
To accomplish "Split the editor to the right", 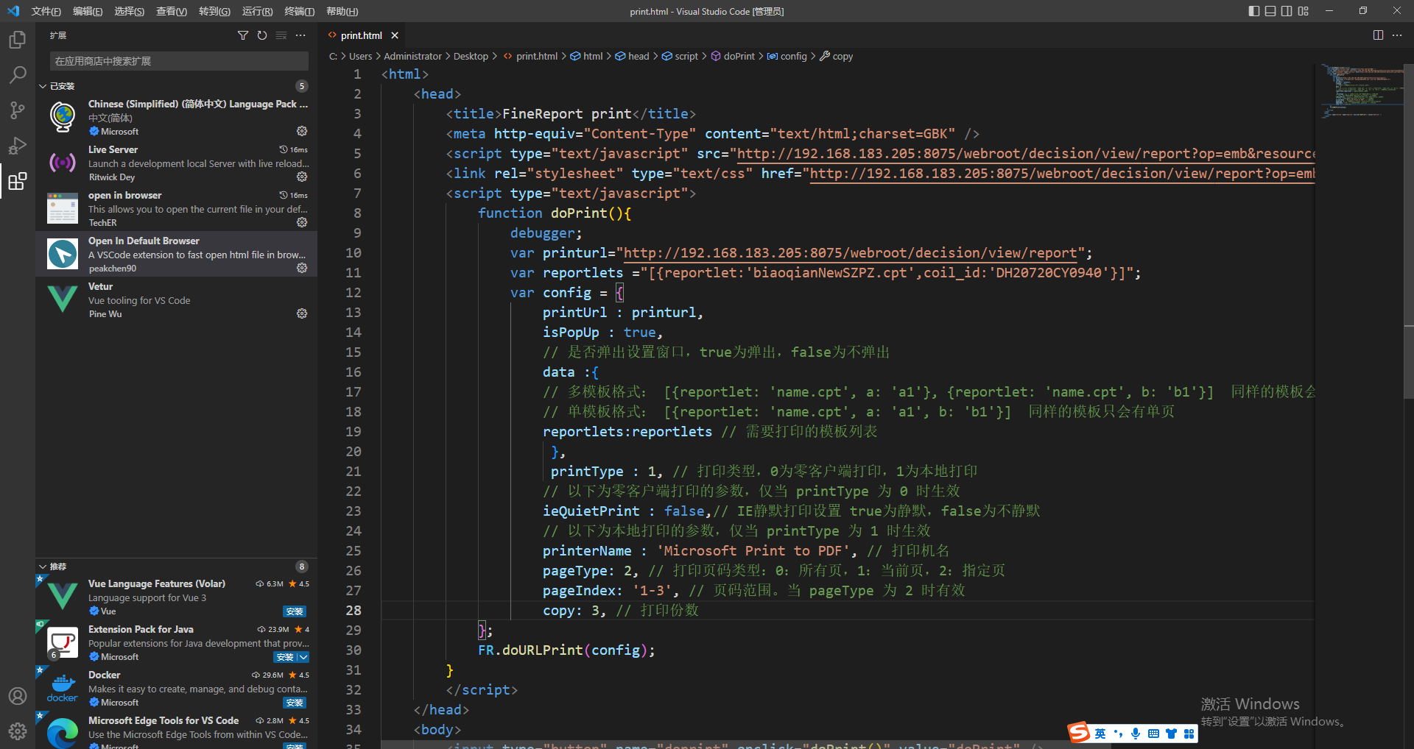I will coord(1378,35).
